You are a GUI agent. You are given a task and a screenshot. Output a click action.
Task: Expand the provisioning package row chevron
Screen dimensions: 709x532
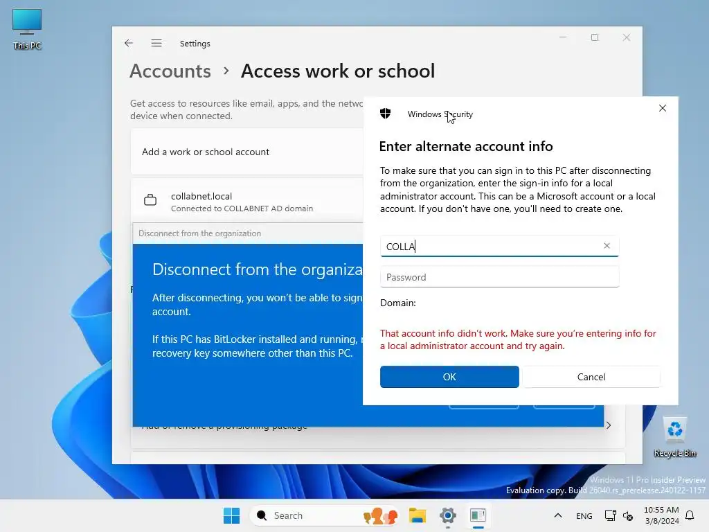click(609, 425)
